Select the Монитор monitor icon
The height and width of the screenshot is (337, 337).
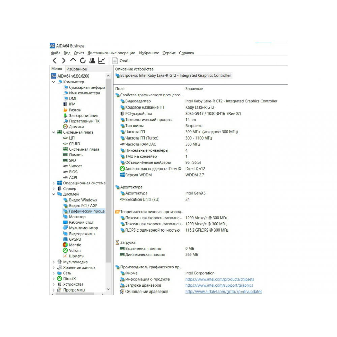pos(65,217)
